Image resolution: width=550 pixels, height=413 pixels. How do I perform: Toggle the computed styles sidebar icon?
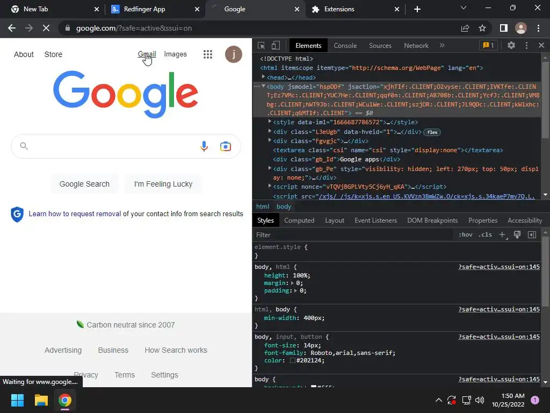tap(532, 234)
